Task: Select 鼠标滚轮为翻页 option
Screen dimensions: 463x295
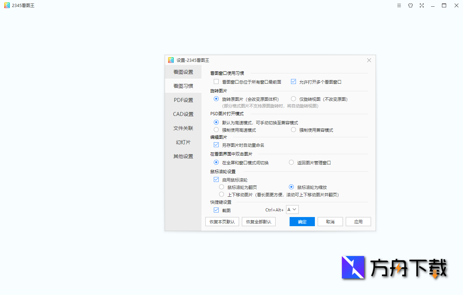Action: pyautogui.click(x=221, y=186)
